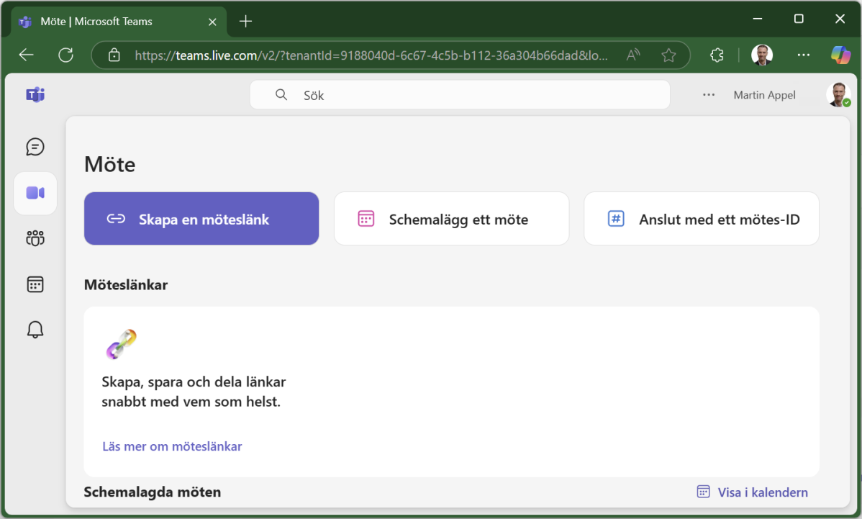Reload the Teams page
862x519 pixels.
65,55
